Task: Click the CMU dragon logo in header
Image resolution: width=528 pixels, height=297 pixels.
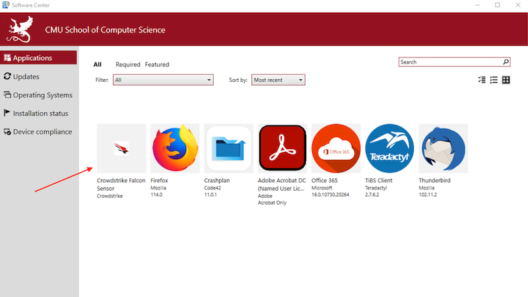Action: click(x=20, y=29)
